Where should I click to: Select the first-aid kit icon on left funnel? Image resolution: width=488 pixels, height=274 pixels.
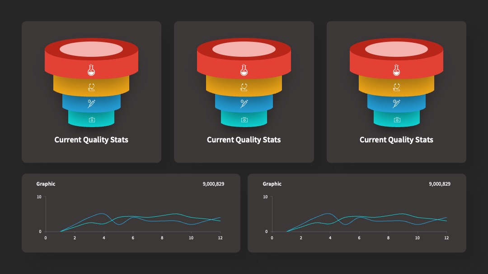click(x=92, y=120)
